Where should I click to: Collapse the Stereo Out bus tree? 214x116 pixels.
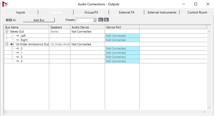click(7, 32)
